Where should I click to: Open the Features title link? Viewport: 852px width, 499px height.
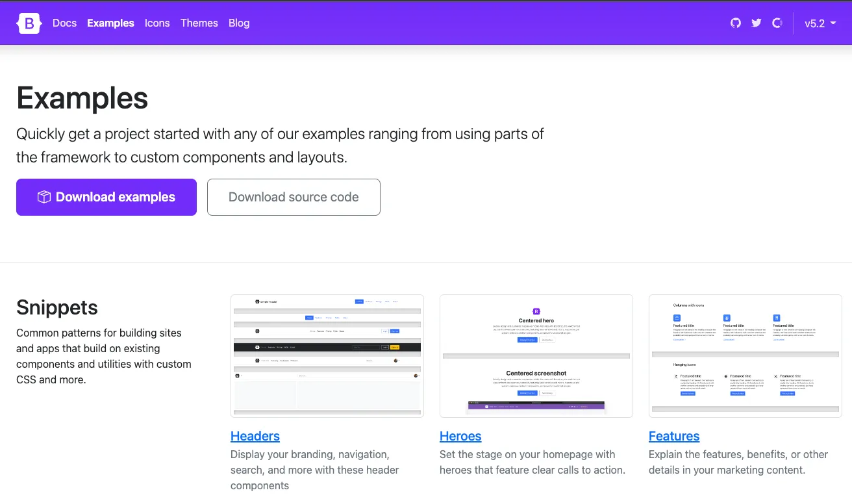674,436
